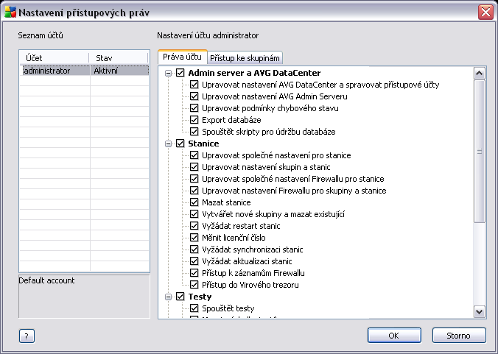498x354 pixels.
Task: Disable Upravovat společné nastavení Firewallu pro stanice
Action: tap(194, 179)
